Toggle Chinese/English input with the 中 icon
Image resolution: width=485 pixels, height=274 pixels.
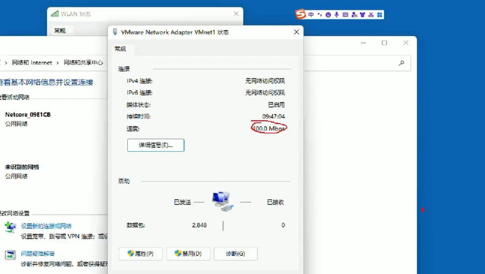click(x=311, y=14)
